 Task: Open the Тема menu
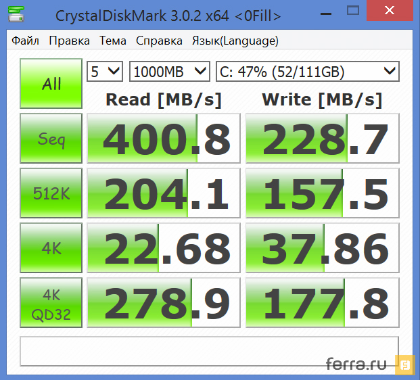click(x=113, y=41)
